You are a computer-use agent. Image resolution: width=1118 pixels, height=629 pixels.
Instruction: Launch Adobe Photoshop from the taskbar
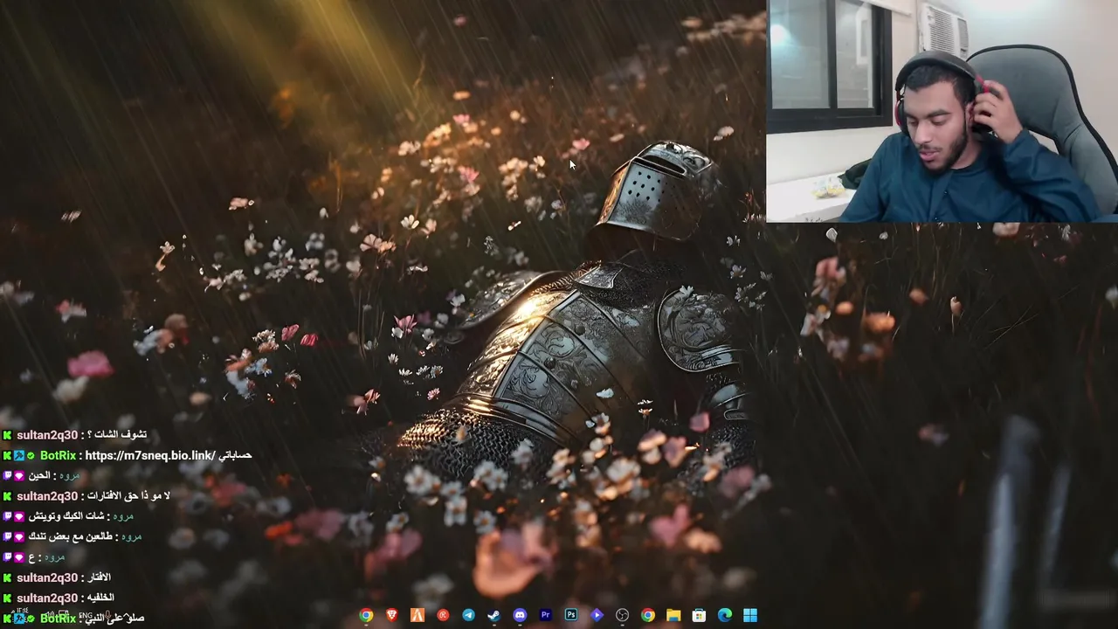(570, 615)
